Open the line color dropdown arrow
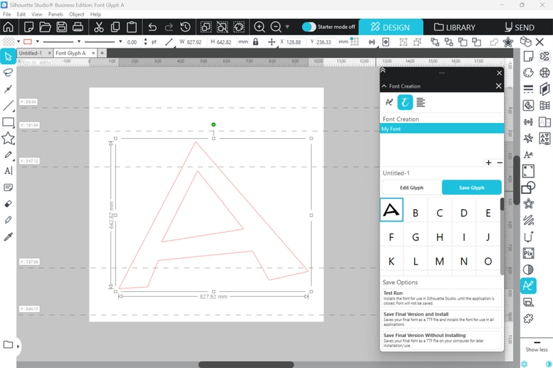 click(x=37, y=42)
